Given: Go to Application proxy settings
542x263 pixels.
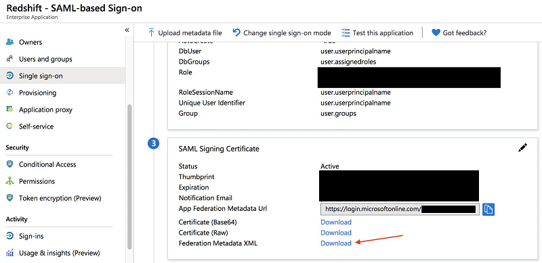Looking at the screenshot, I should pos(39,110).
